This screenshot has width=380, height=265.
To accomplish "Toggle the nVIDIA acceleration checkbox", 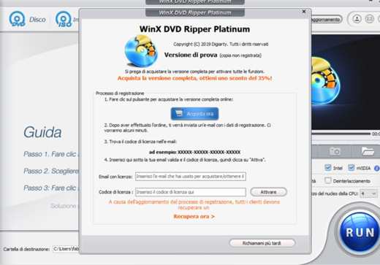I will pyautogui.click(x=351, y=167).
